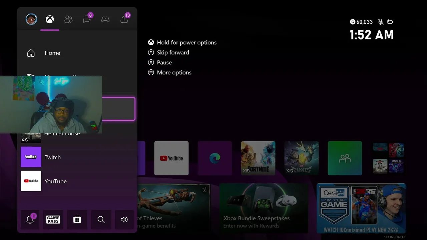The image size is (427, 240).
Task: Open the Microsoft Store icon
Action: [x=77, y=219]
